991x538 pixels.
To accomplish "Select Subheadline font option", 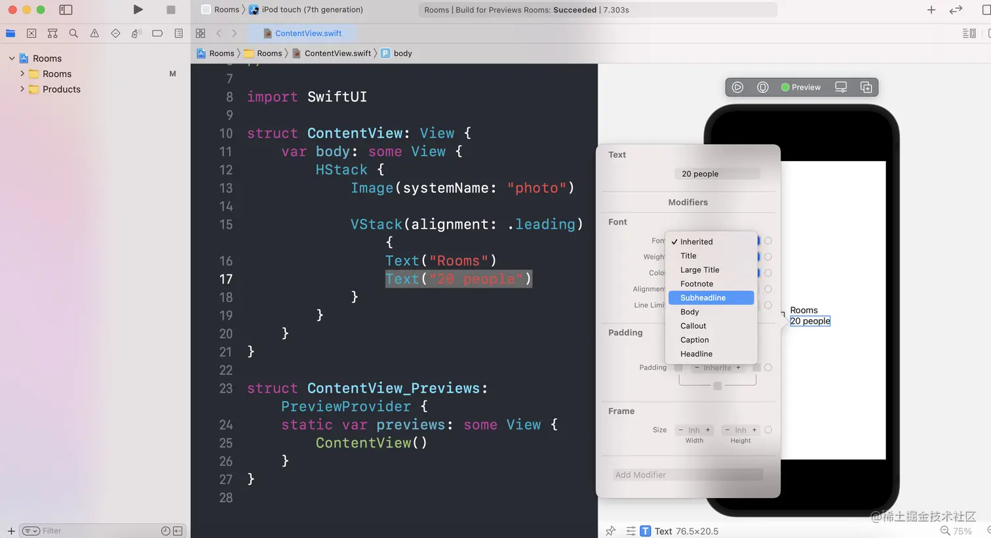I will pyautogui.click(x=711, y=298).
